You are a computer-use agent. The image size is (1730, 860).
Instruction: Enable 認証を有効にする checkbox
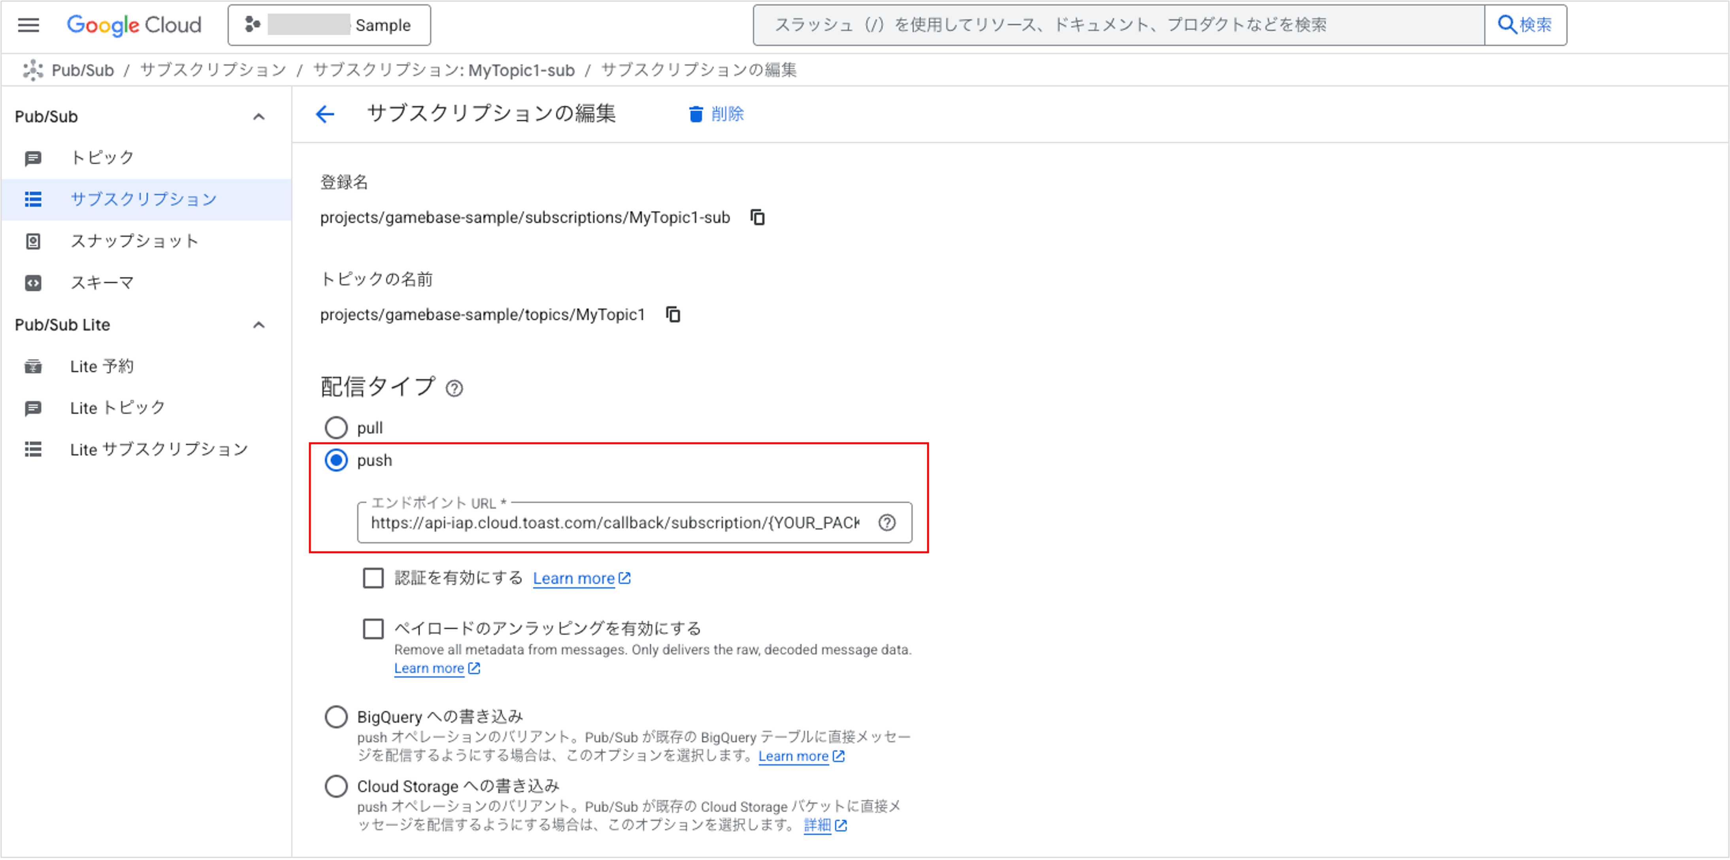pos(374,578)
